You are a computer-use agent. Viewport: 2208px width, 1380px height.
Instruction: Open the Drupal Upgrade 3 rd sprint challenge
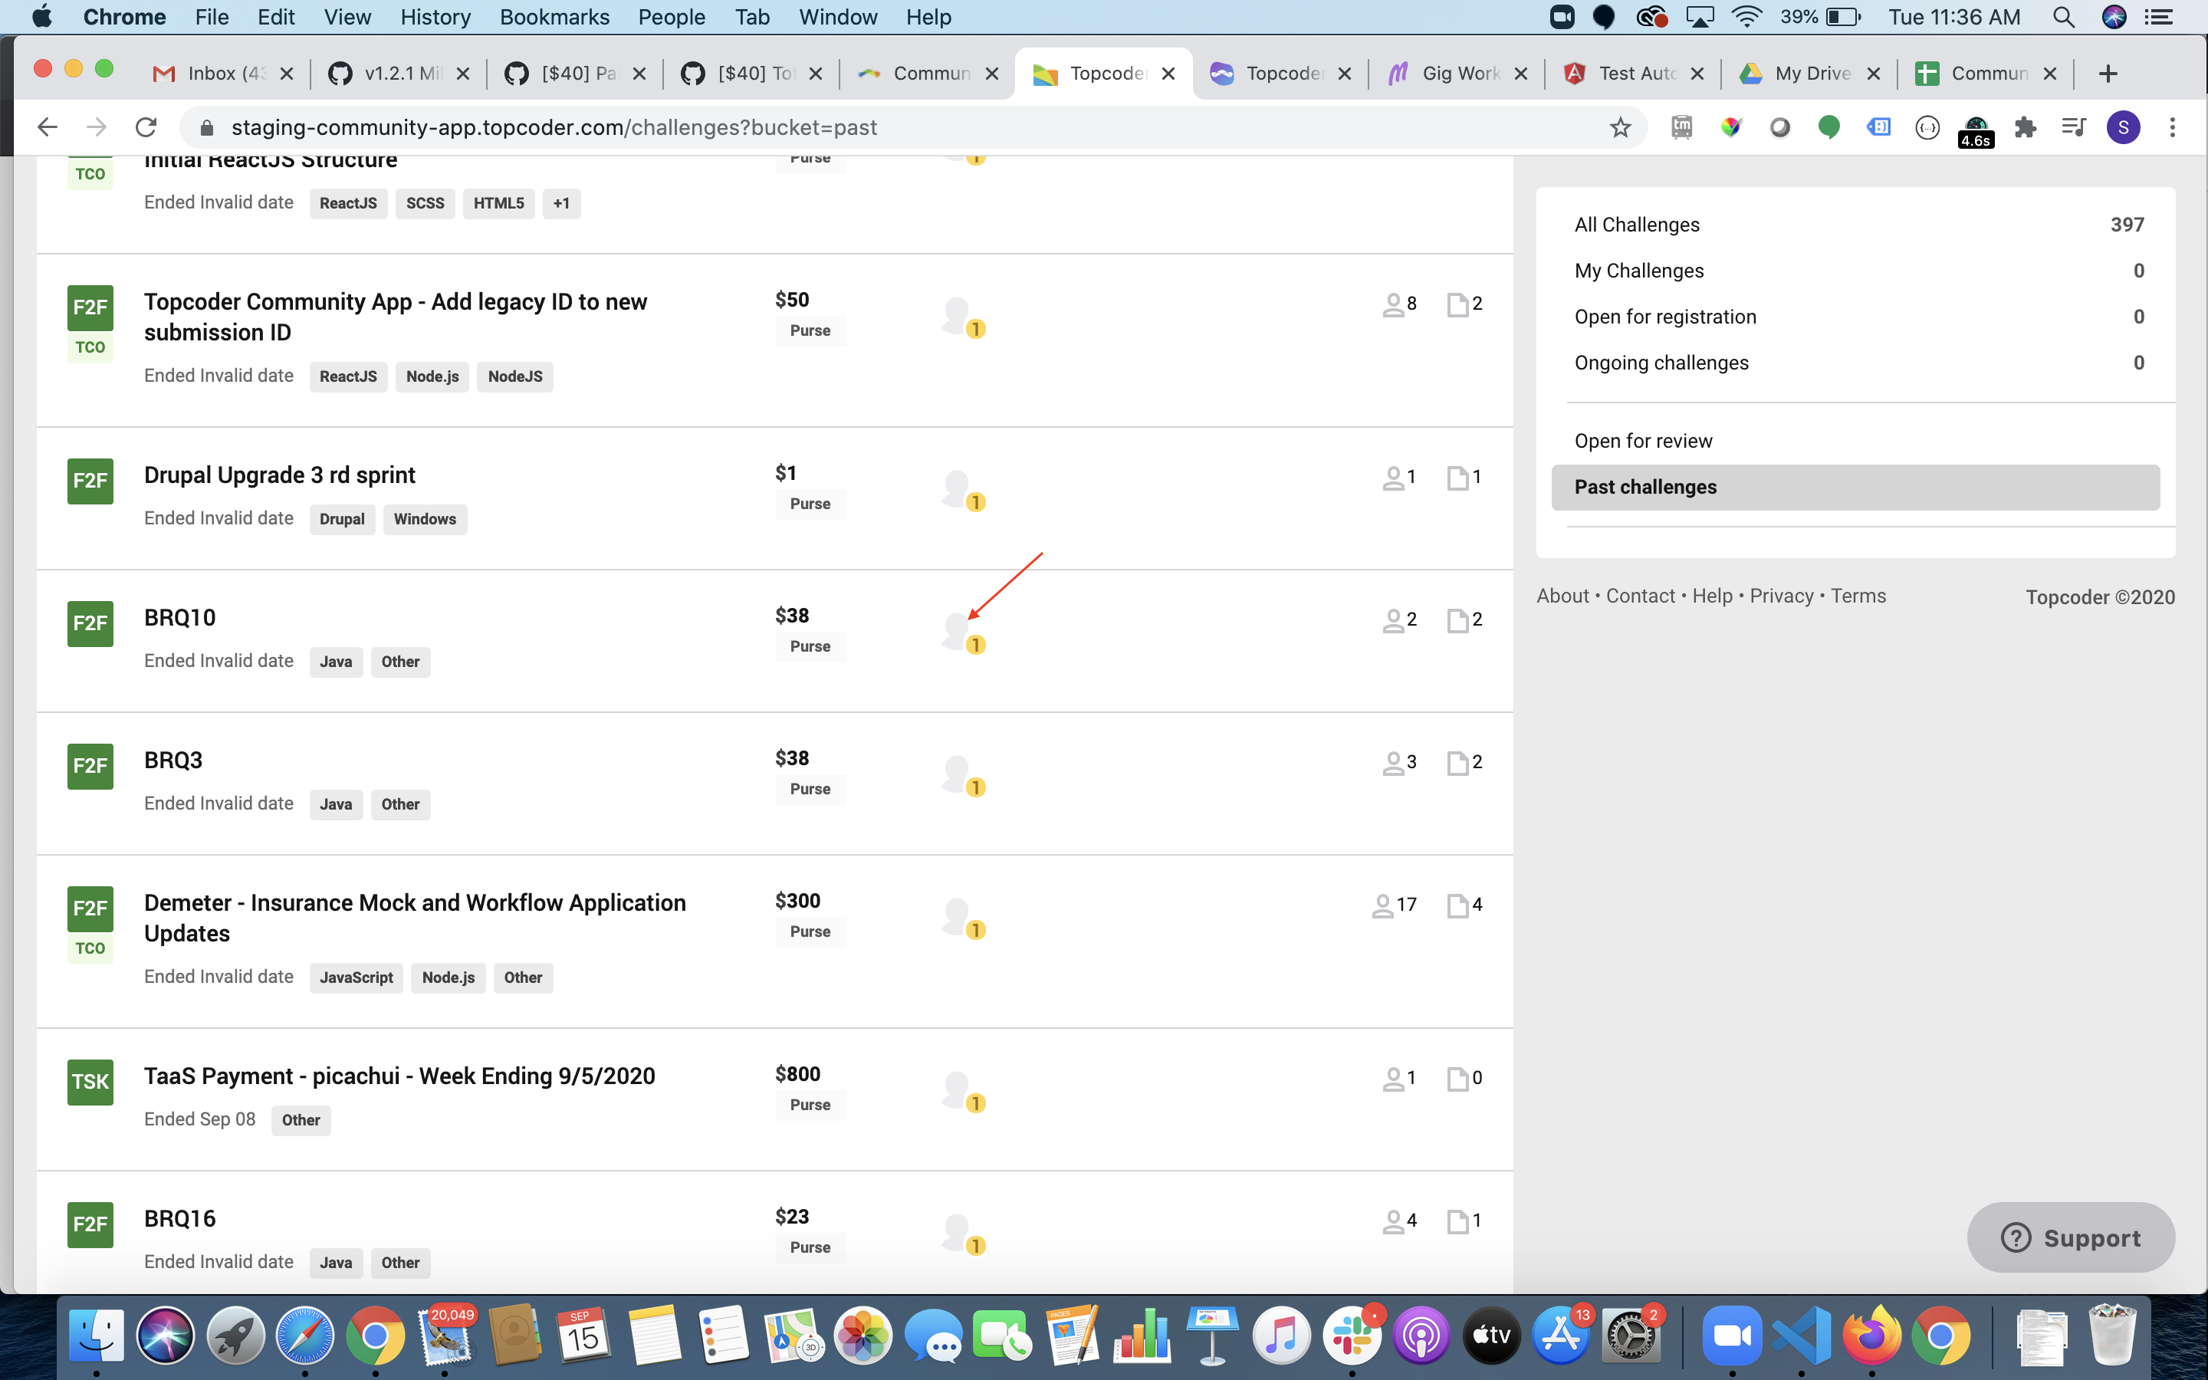coord(279,475)
